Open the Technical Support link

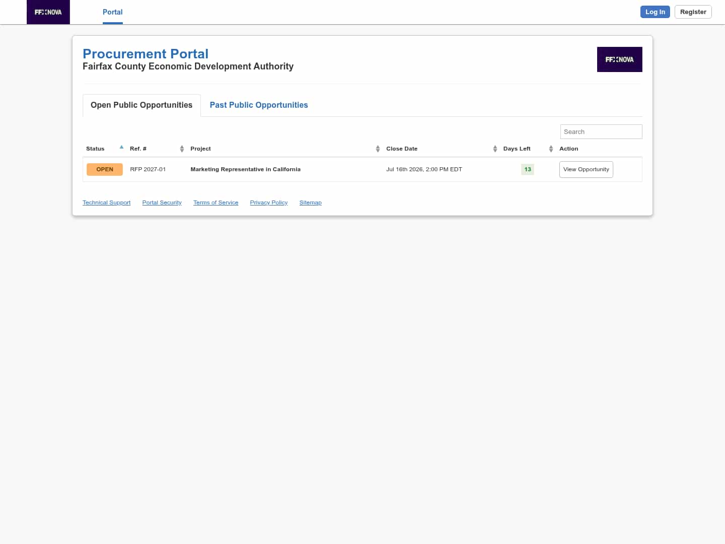(x=106, y=202)
